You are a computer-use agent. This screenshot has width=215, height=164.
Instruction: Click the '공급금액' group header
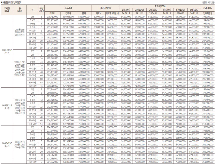click(68, 8)
